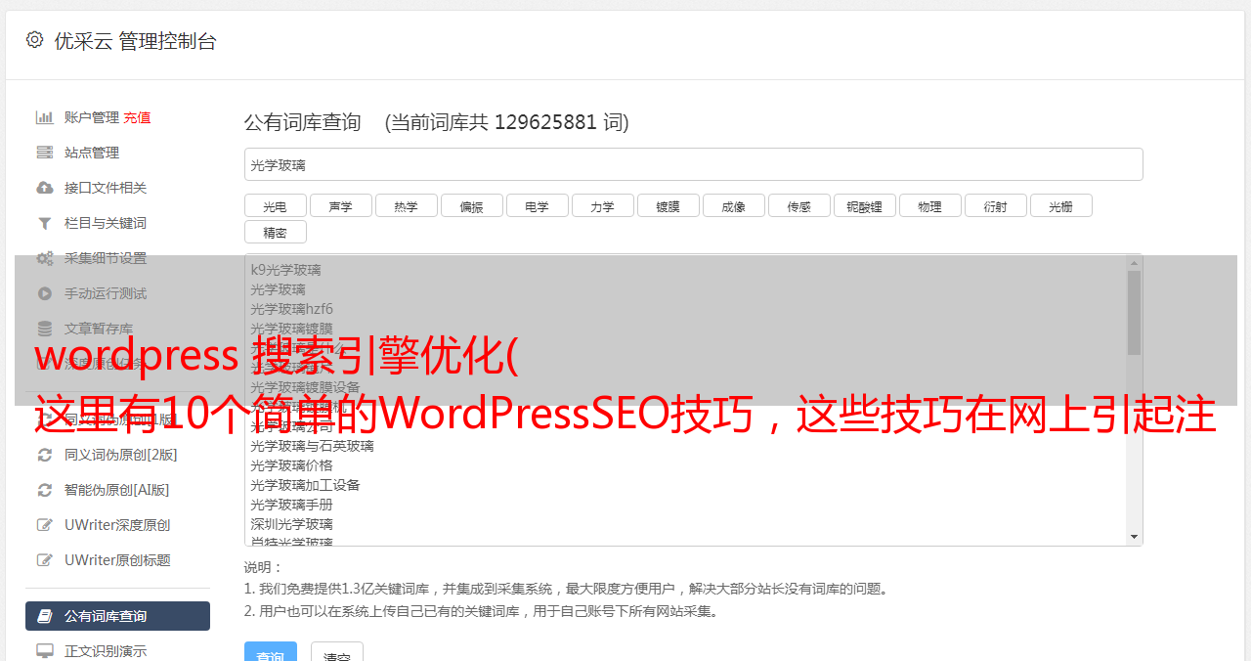The height and width of the screenshot is (661, 1251).
Task: Click the 镀膜 tag button
Action: point(669,206)
